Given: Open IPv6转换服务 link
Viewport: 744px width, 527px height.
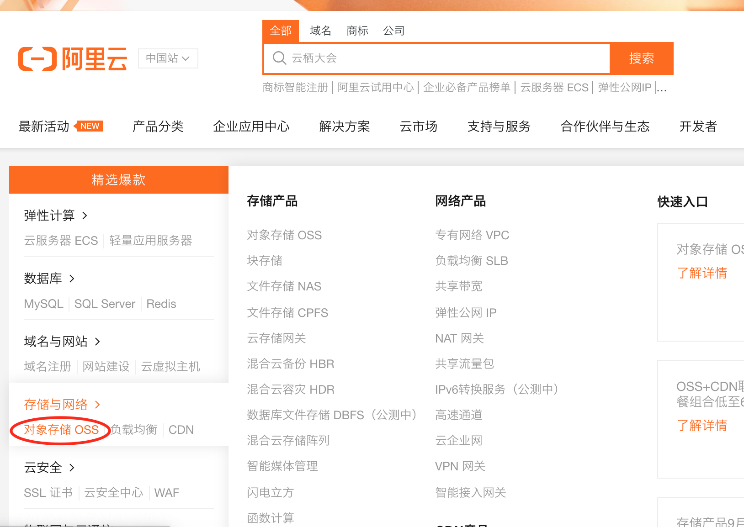Looking at the screenshot, I should pos(497,390).
